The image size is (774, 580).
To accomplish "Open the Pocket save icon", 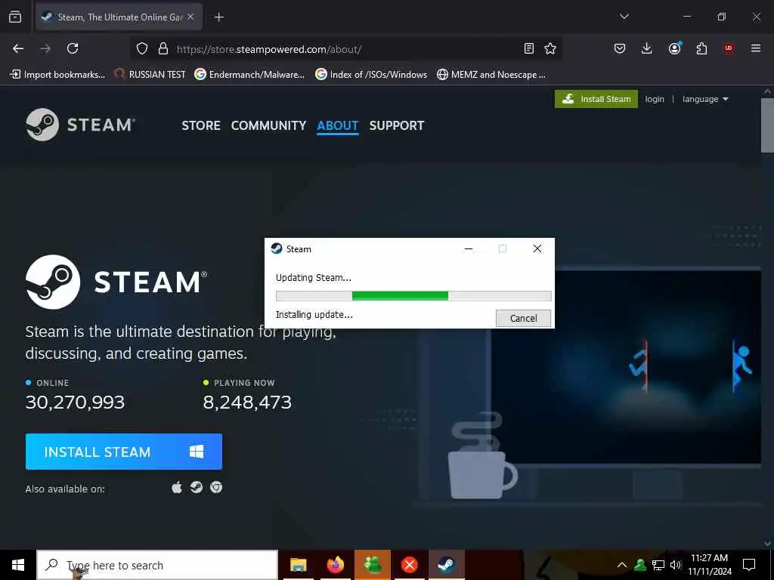I will (x=620, y=48).
